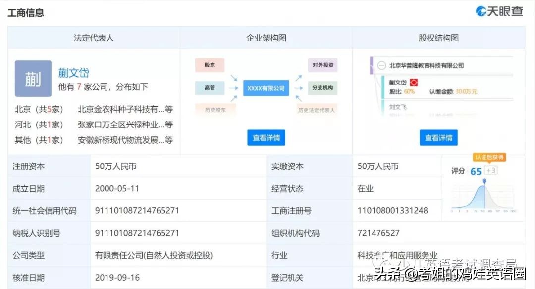Click the "认证后获得" ribbon badge
535x289 pixels.
click(x=489, y=158)
